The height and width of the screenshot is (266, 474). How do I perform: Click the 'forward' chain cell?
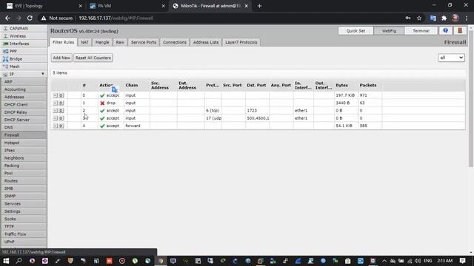[x=133, y=126]
